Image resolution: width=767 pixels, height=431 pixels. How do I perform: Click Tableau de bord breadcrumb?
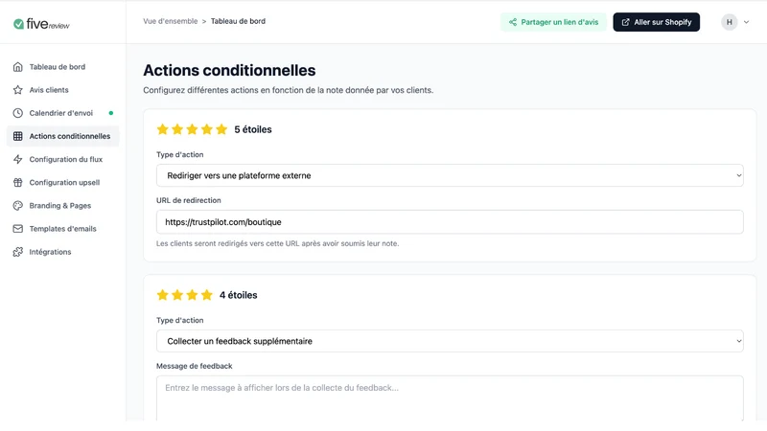(238, 21)
